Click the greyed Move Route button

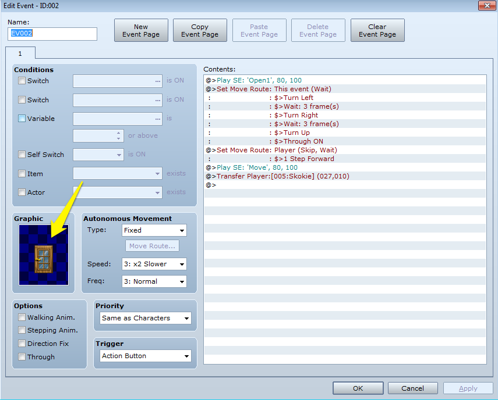point(152,246)
